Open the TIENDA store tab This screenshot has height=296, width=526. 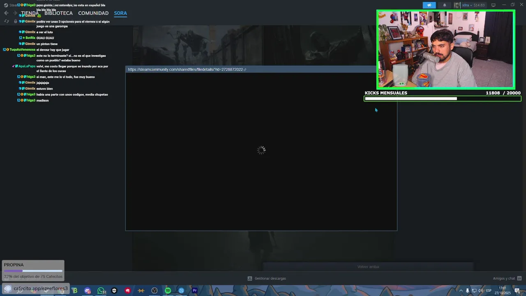(30, 13)
